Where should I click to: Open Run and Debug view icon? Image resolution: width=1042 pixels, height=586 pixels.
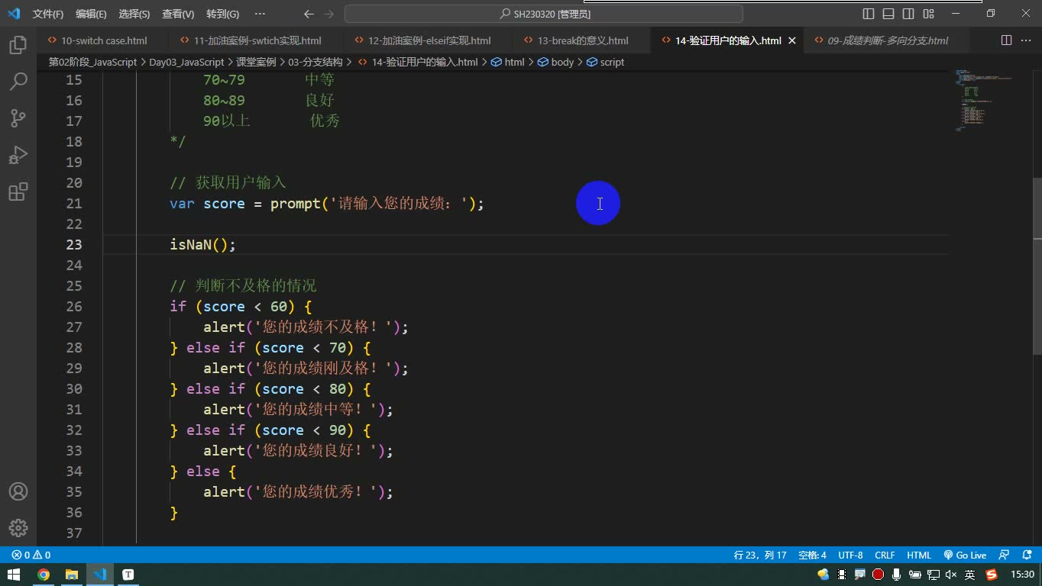(18, 155)
